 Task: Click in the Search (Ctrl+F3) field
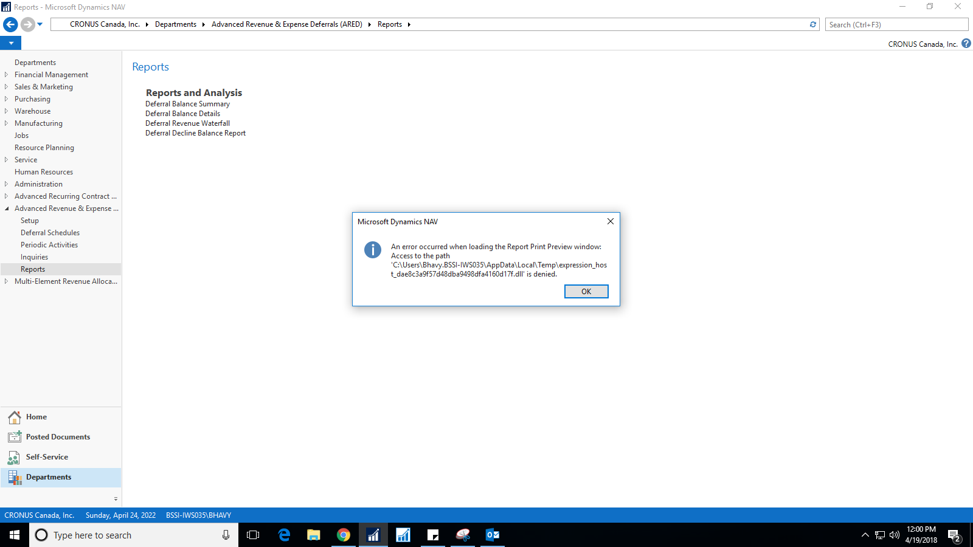click(x=896, y=24)
